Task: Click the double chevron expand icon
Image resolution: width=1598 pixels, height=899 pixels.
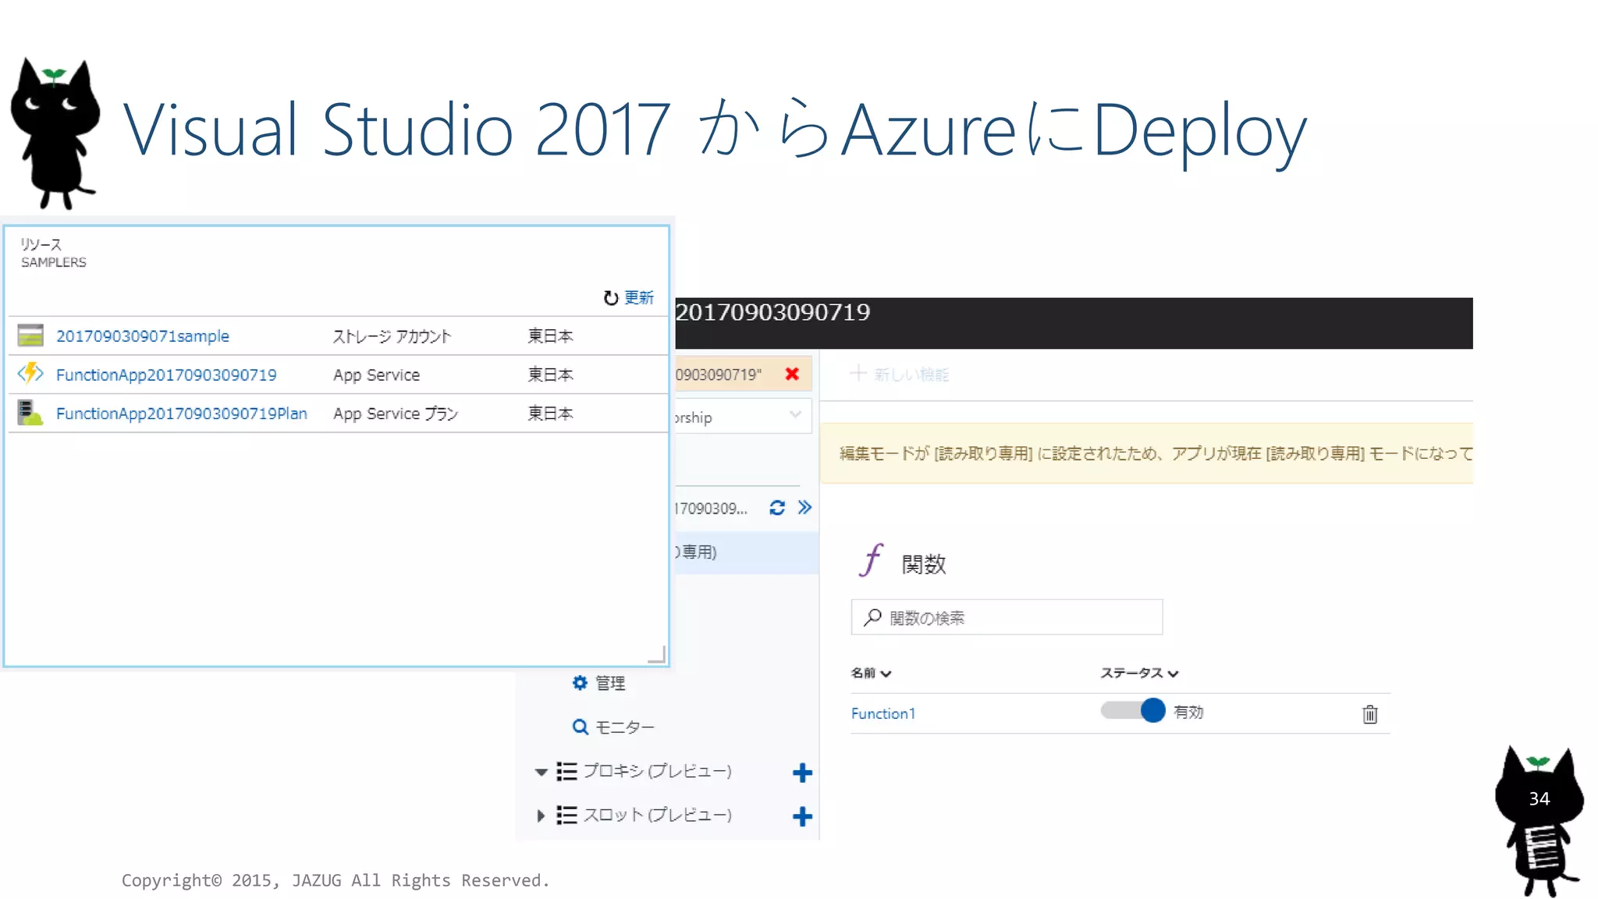Action: click(x=804, y=508)
